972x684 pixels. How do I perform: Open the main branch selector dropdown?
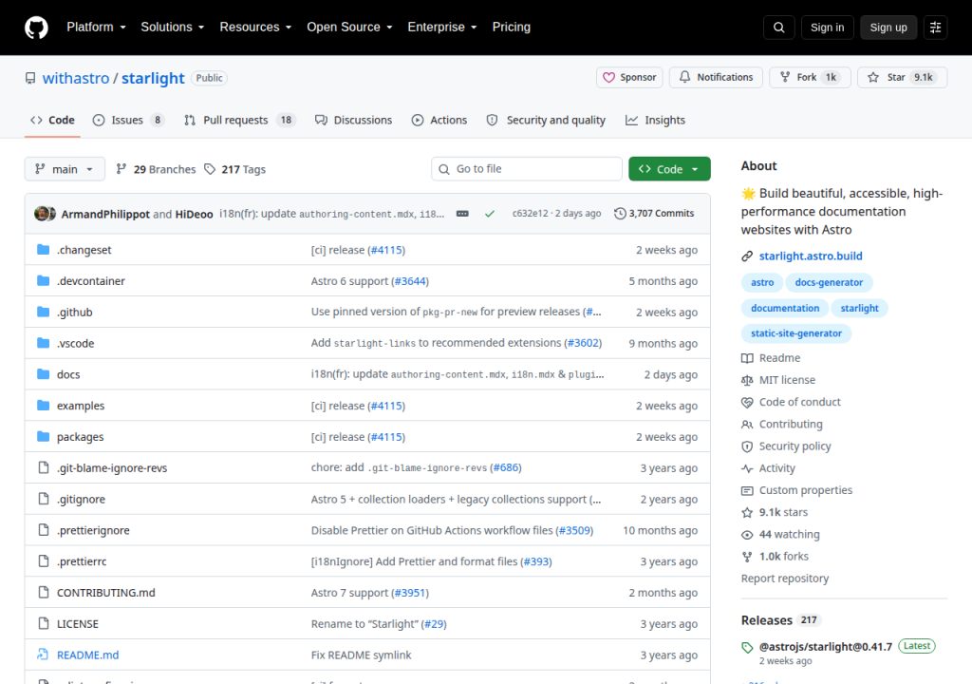coord(65,169)
